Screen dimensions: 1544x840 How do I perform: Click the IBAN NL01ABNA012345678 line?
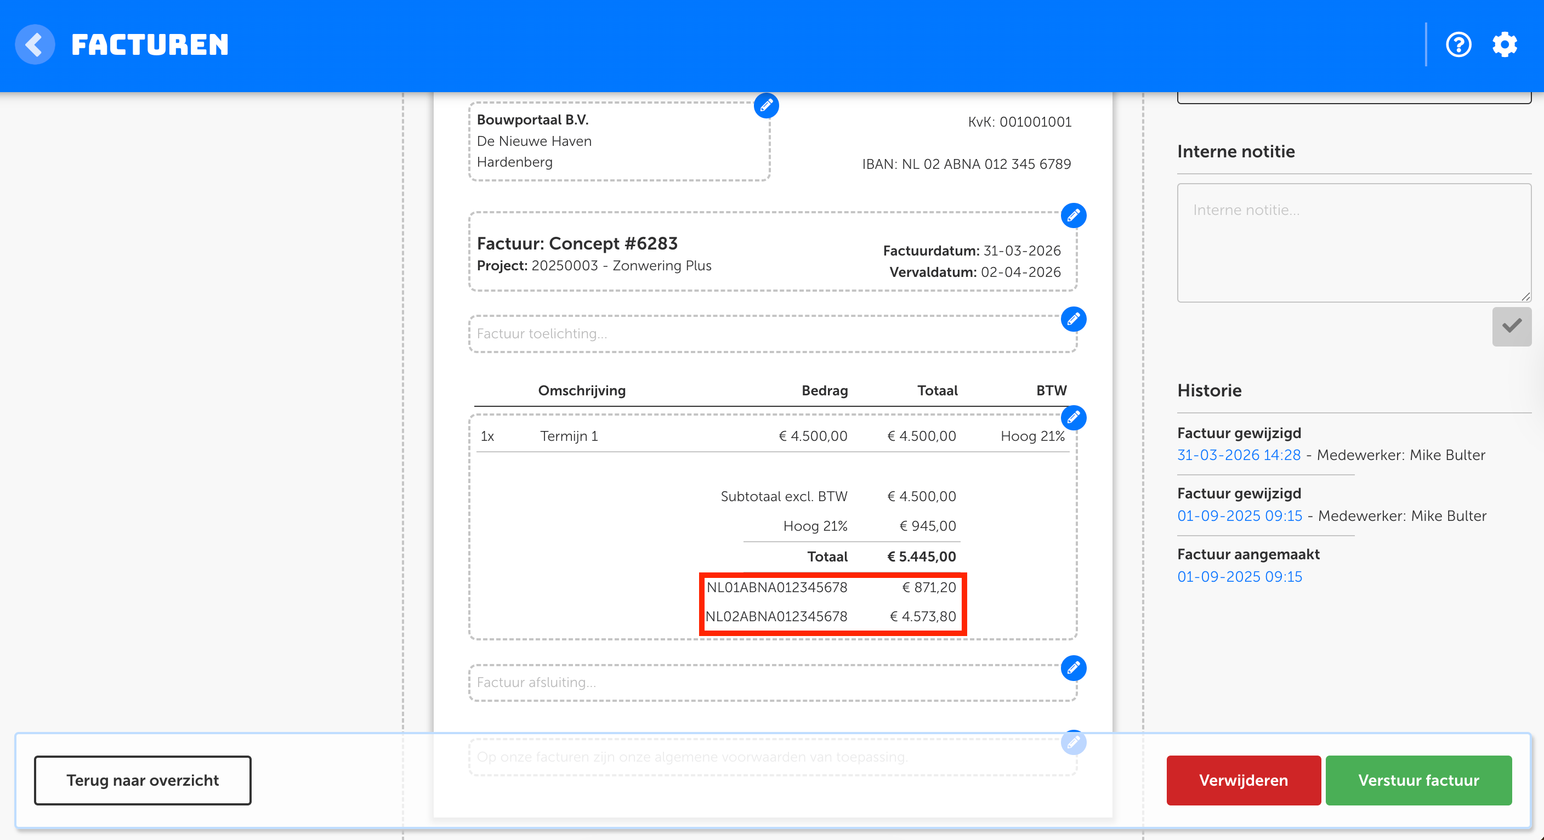(x=777, y=588)
